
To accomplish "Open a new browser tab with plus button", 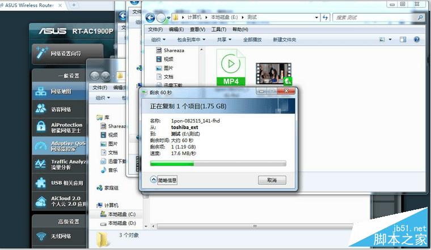I will 74,5.
